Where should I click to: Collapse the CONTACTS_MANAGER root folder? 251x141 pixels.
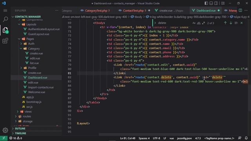pyautogui.click(x=28, y=17)
